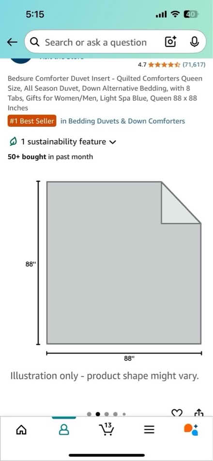Open the Rufus AI assistant icon
Viewport: 213px width, 461px height.
[x=191, y=430]
